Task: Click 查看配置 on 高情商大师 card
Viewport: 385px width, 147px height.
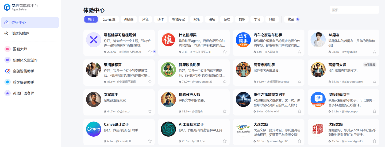Action: coord(370,65)
